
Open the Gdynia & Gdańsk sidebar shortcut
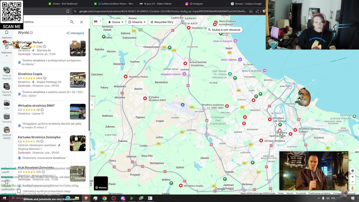(x=6, y=90)
